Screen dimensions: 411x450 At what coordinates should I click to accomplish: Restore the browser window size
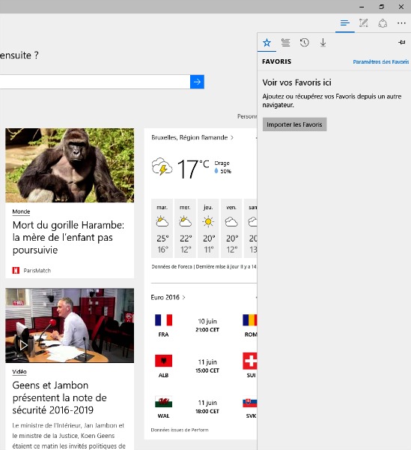(382, 7)
